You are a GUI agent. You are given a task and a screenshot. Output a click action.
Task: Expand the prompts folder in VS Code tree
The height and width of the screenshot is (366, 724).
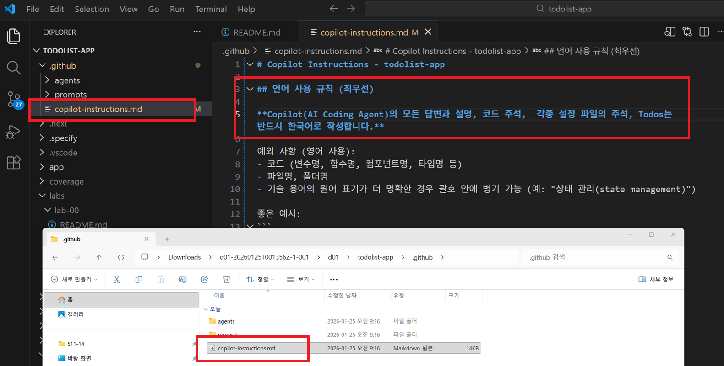[48, 95]
